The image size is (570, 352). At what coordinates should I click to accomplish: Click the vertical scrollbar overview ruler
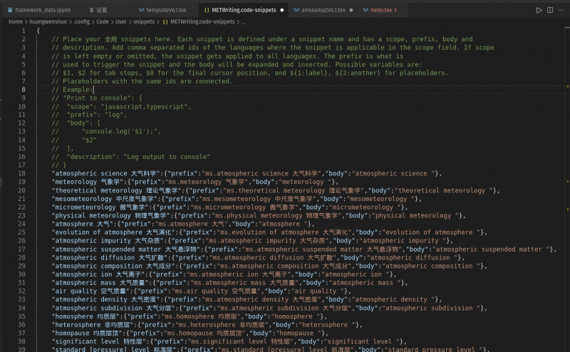[567, 178]
